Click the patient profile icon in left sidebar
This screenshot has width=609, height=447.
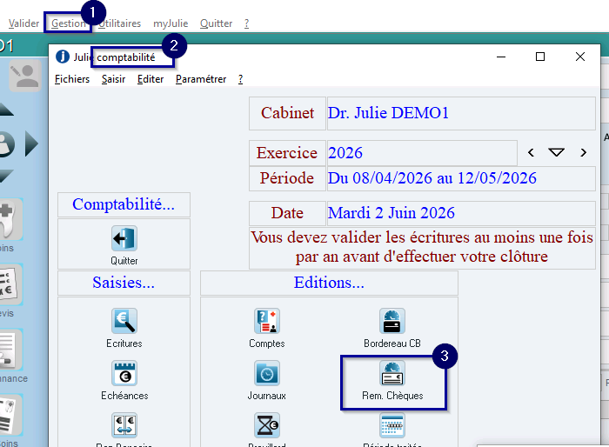tap(25, 76)
